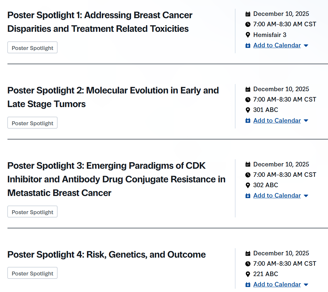328x292 pixels.
Task: Click location pin icon next to 302 ABC
Action: pos(248,185)
